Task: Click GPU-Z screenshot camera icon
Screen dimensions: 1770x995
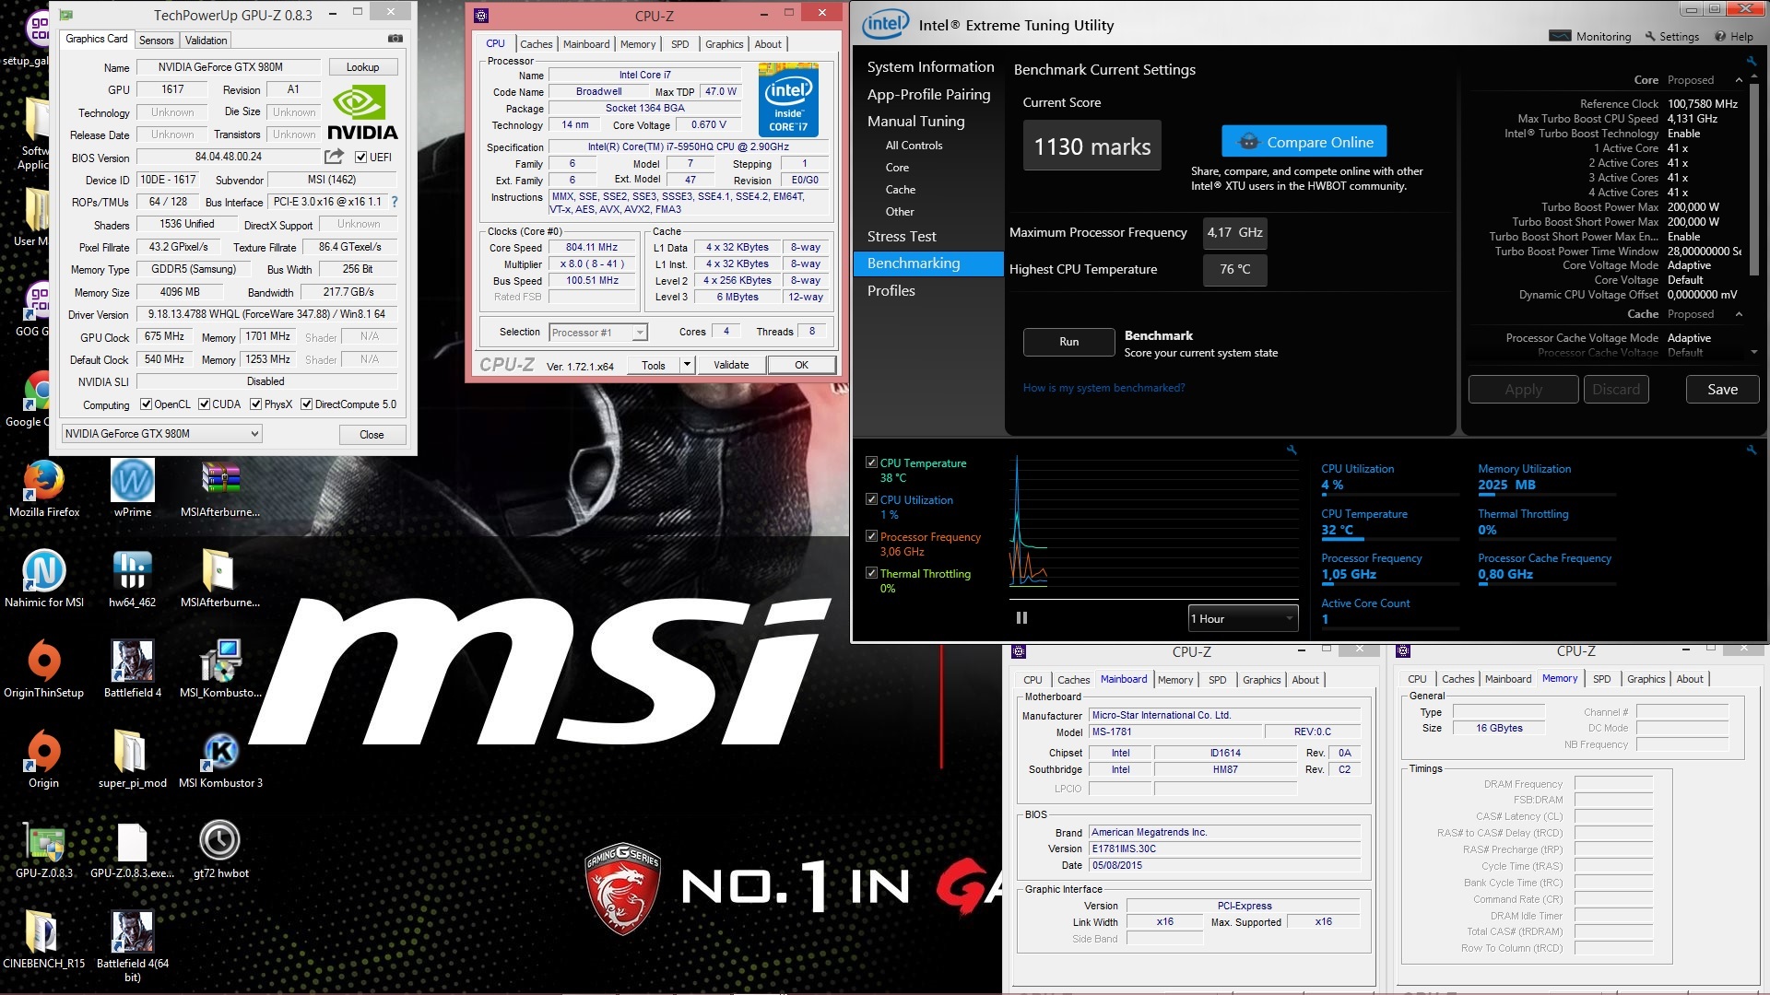Action: [395, 39]
